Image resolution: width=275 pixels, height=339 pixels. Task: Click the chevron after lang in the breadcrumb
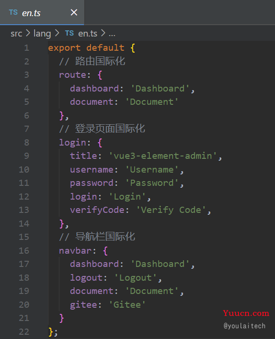click(57, 33)
